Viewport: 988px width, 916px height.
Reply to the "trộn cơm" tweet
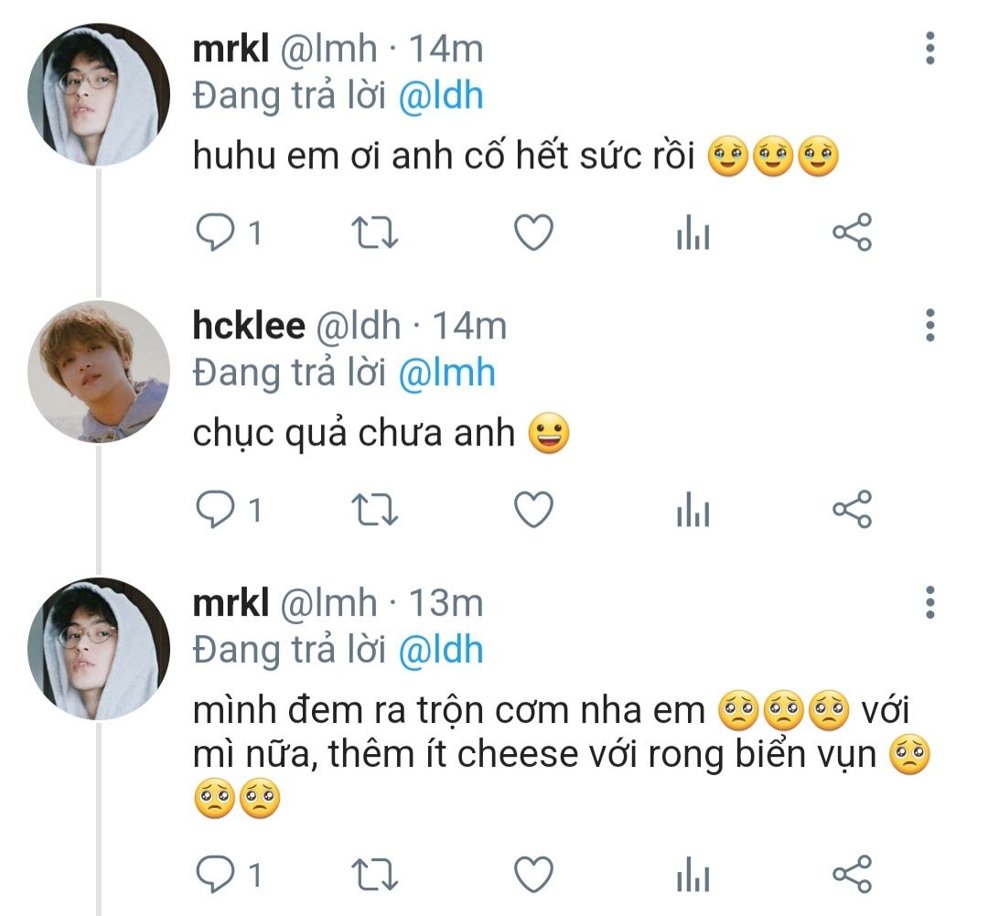click(x=217, y=875)
